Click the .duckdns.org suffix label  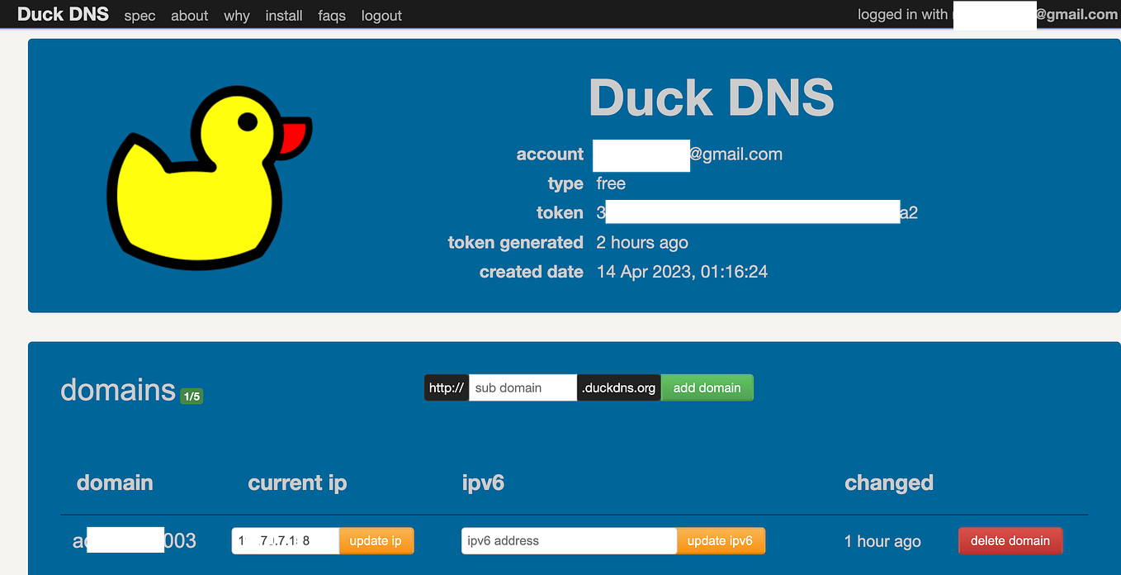(619, 388)
